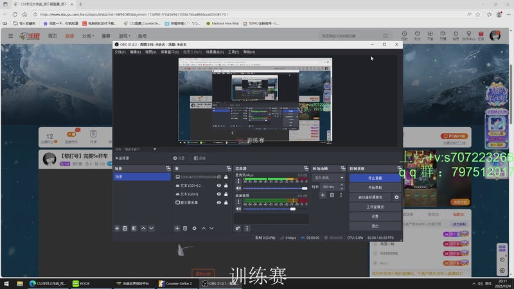Screen dimensions: 514x289
Task: Start recording with 开始录制 button
Action: pos(375,188)
